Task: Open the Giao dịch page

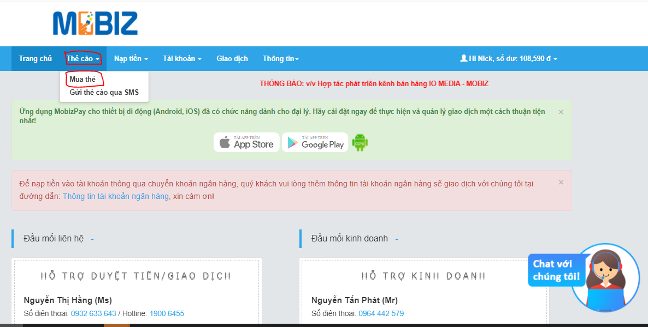Action: point(232,59)
